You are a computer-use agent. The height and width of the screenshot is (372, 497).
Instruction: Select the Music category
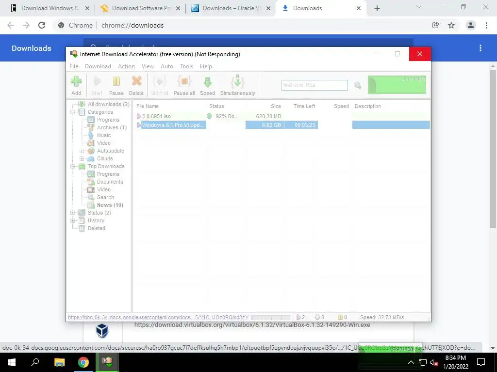coord(104,135)
